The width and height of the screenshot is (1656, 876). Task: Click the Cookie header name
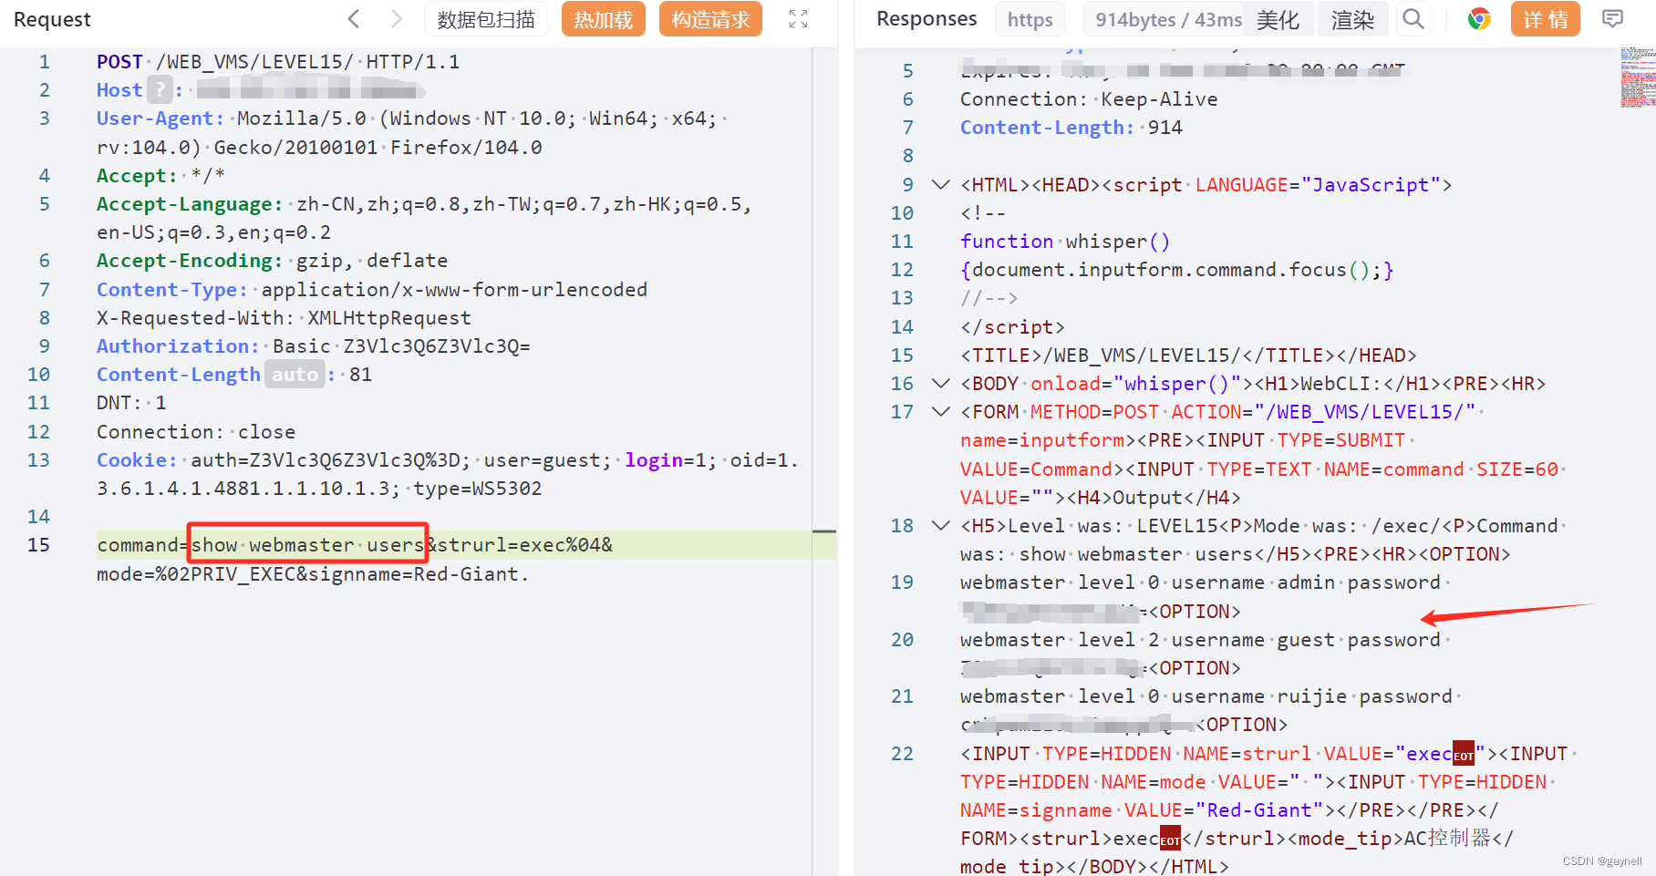click(137, 459)
